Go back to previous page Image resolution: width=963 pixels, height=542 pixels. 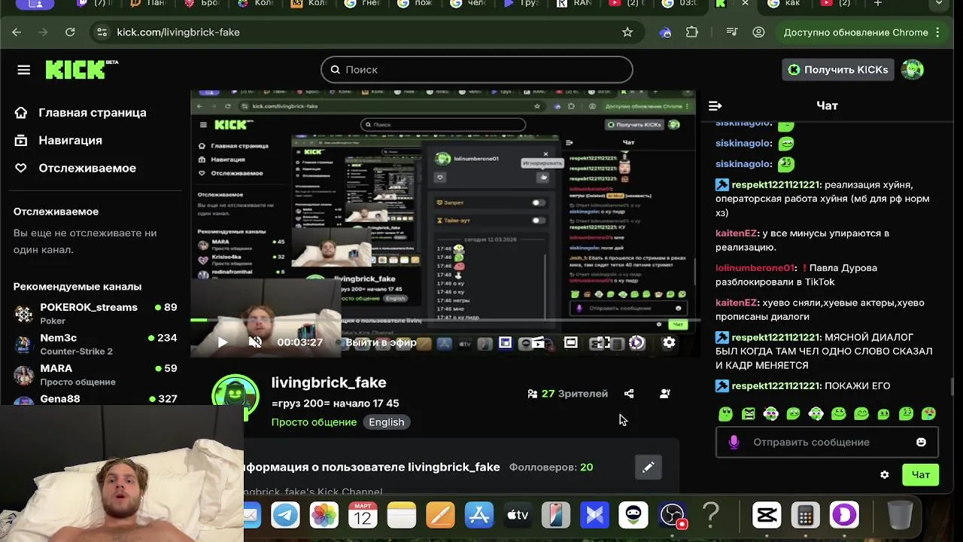click(x=17, y=32)
